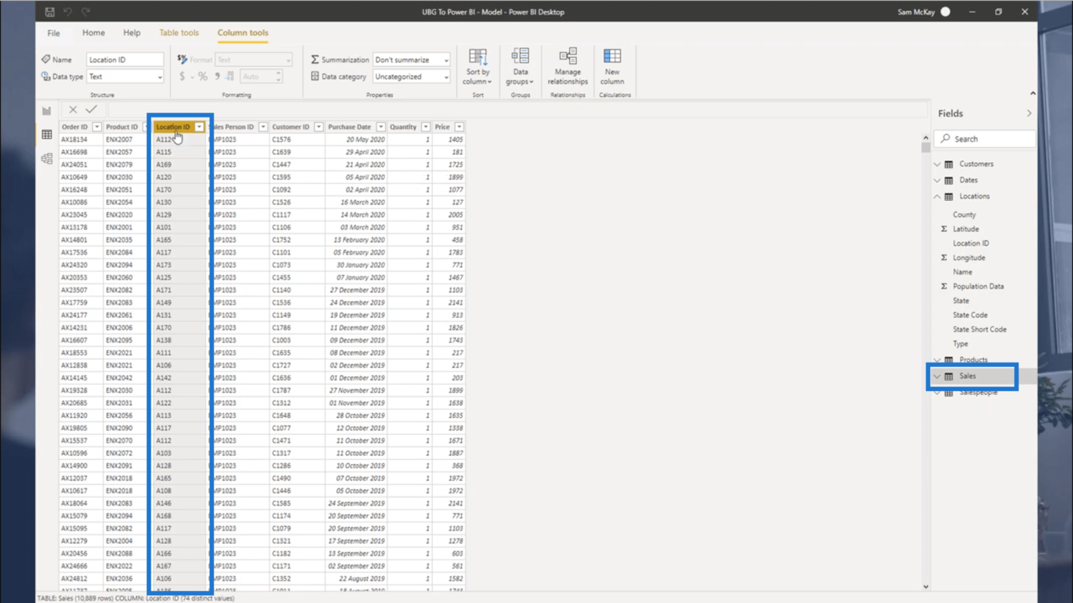Expand the Dates table

937,181
